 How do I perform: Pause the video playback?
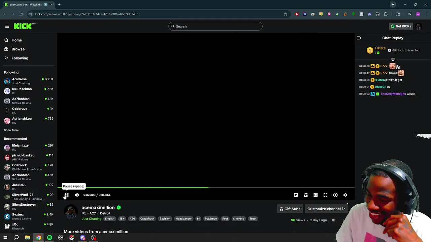click(67, 195)
